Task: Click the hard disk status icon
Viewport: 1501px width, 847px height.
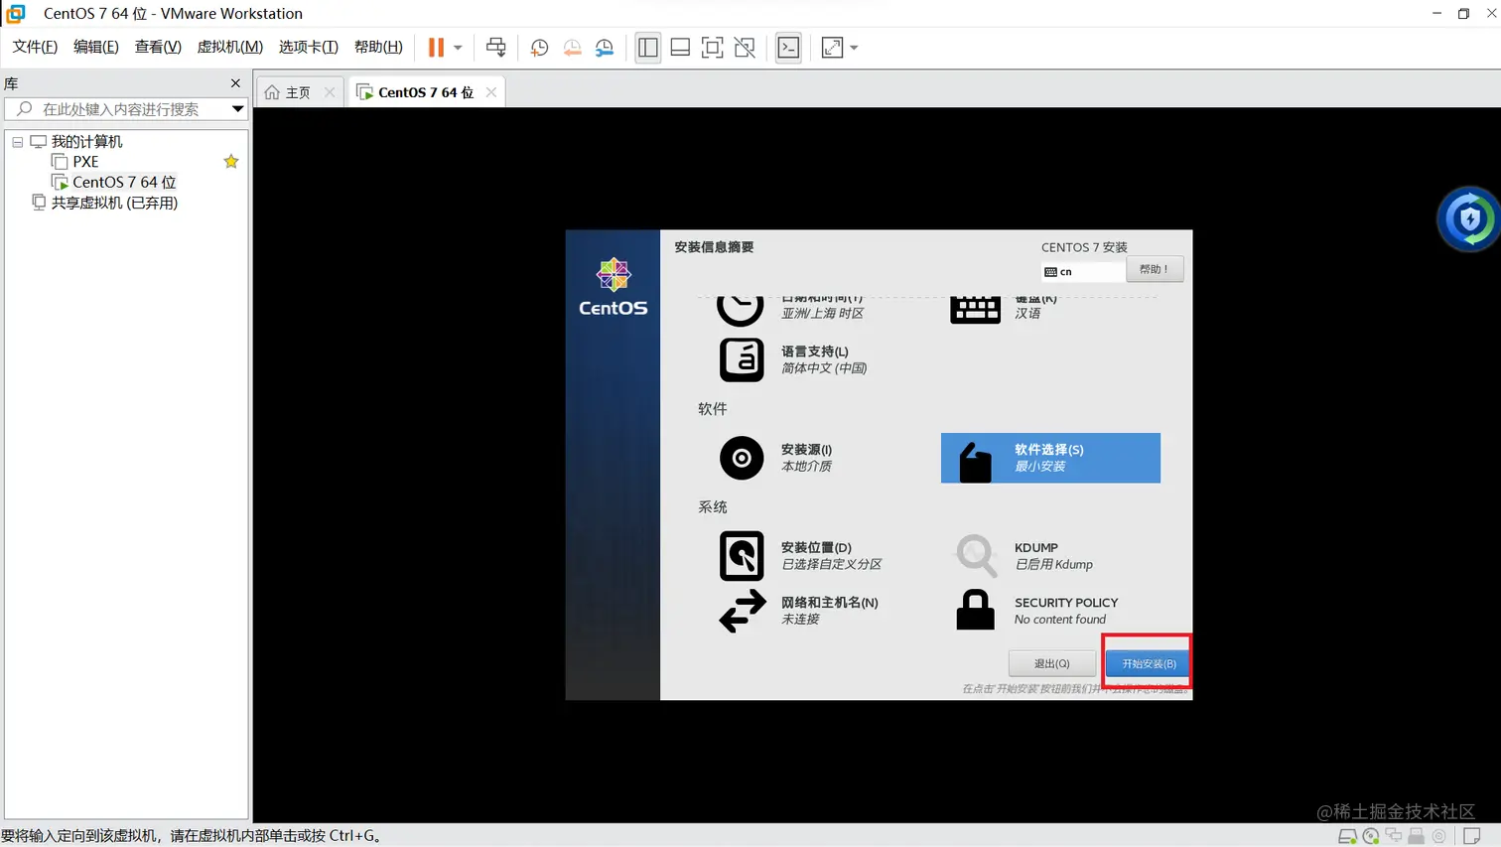Action: 1347,836
